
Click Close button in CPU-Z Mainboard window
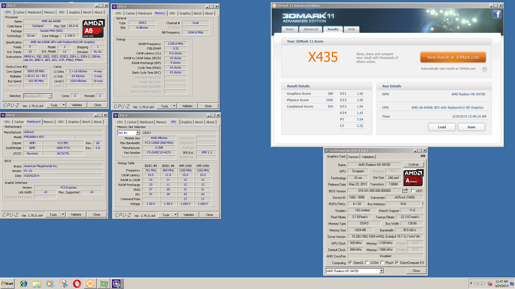click(97, 215)
